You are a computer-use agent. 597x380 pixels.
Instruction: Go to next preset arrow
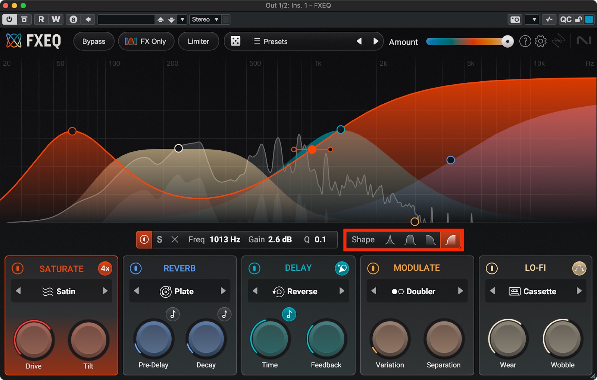click(x=376, y=41)
